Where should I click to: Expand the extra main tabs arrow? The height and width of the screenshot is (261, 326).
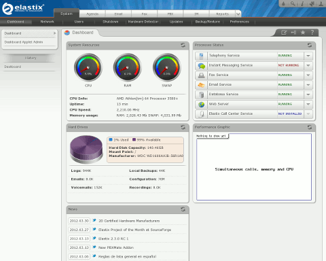pos(238,14)
